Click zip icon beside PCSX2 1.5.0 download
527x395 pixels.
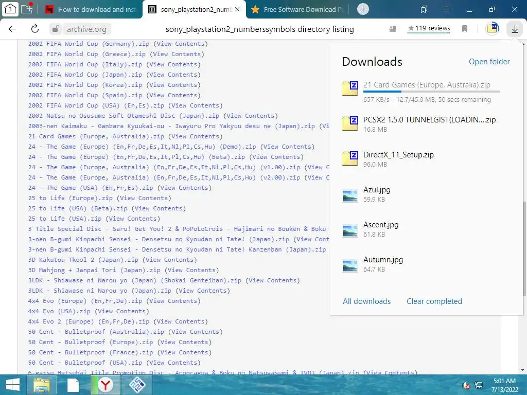point(350,123)
